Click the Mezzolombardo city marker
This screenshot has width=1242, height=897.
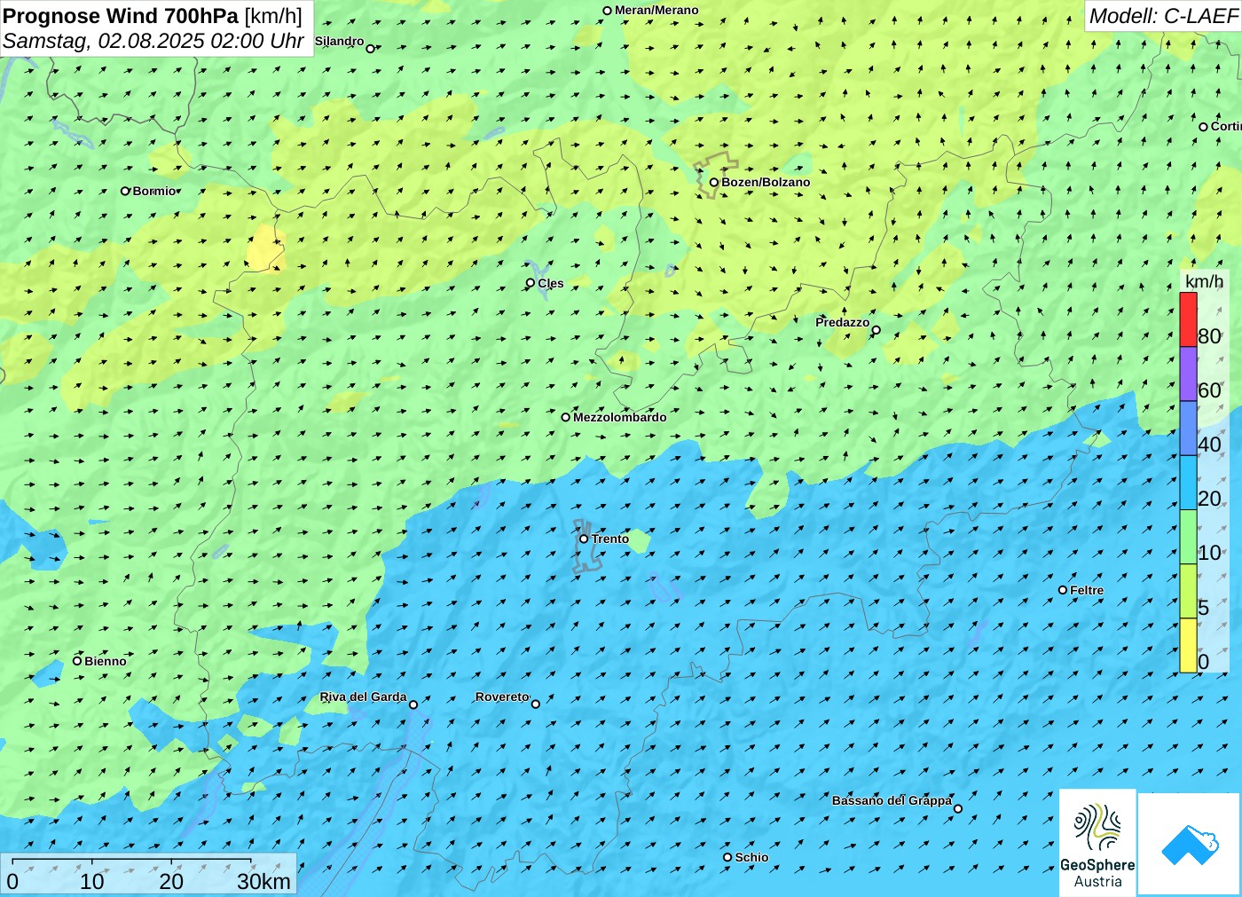(565, 417)
